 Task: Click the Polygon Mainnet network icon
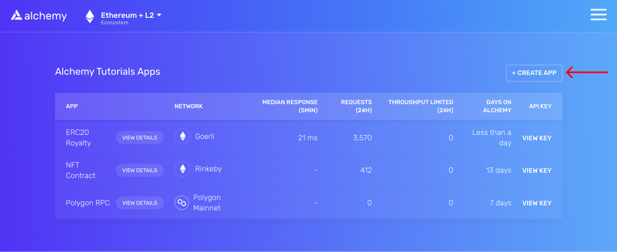pos(182,203)
